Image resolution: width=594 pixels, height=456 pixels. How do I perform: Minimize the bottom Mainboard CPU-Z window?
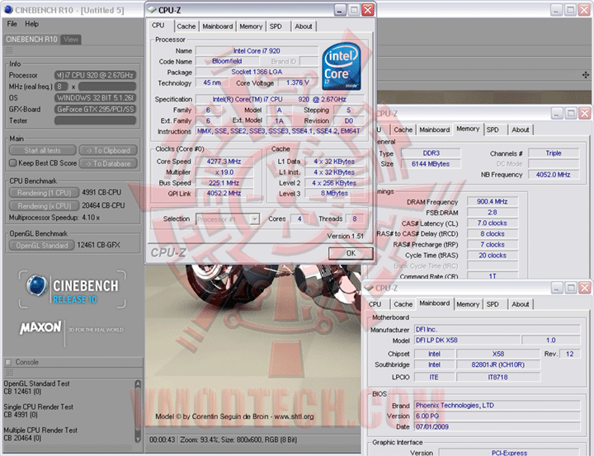tap(557, 288)
